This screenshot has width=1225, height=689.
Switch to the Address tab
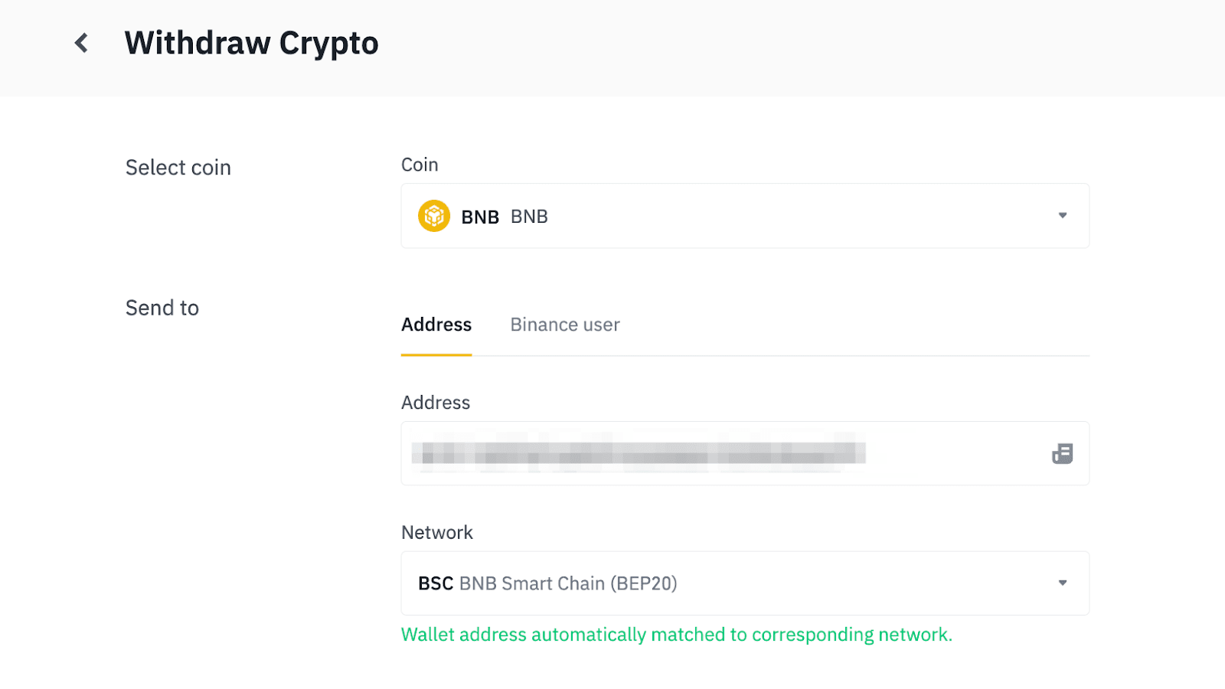pyautogui.click(x=436, y=325)
